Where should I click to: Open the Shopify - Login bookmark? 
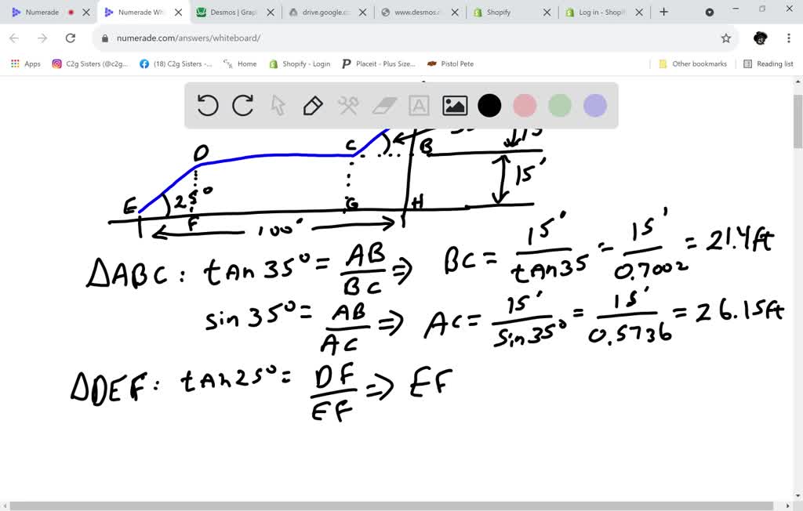(x=299, y=63)
